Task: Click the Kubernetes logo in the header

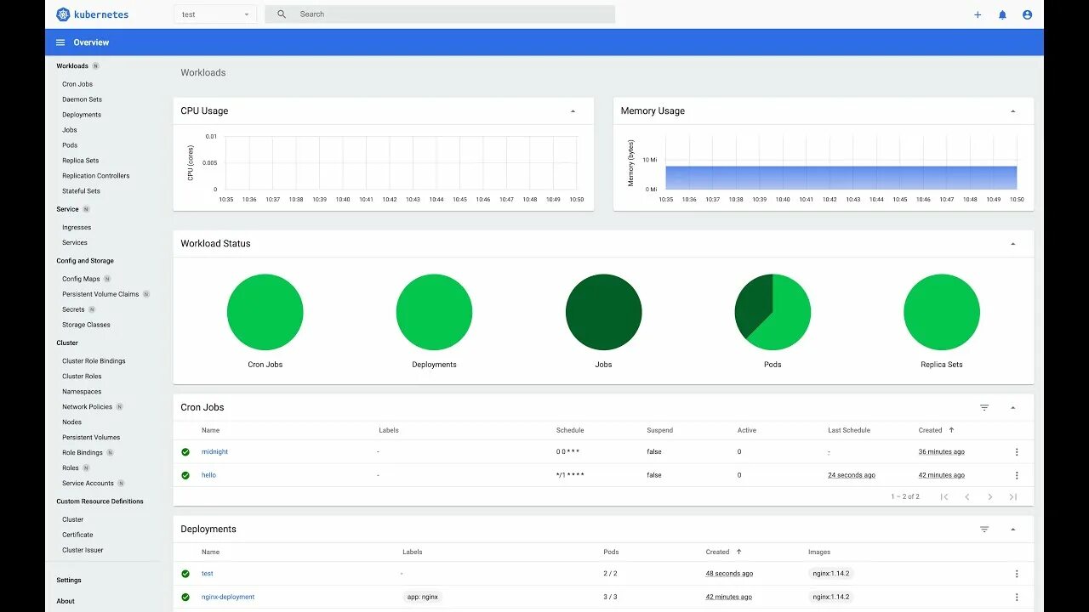Action: tap(61, 14)
